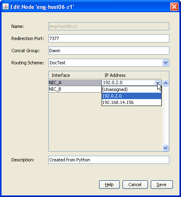The image size is (181, 197).
Task: Toggle the NIC_A IP address dropdown arrow
Action: point(158,83)
